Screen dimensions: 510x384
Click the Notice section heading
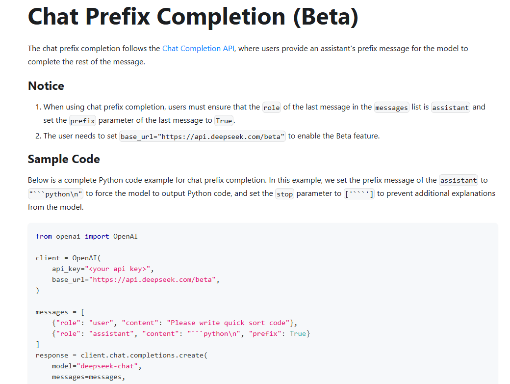click(x=46, y=86)
